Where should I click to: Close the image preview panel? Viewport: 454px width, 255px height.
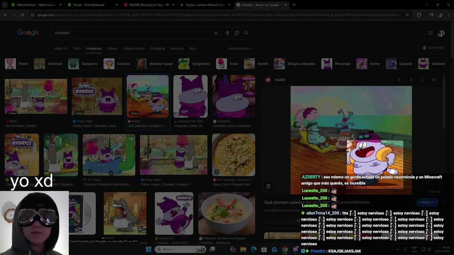pyautogui.click(x=433, y=80)
